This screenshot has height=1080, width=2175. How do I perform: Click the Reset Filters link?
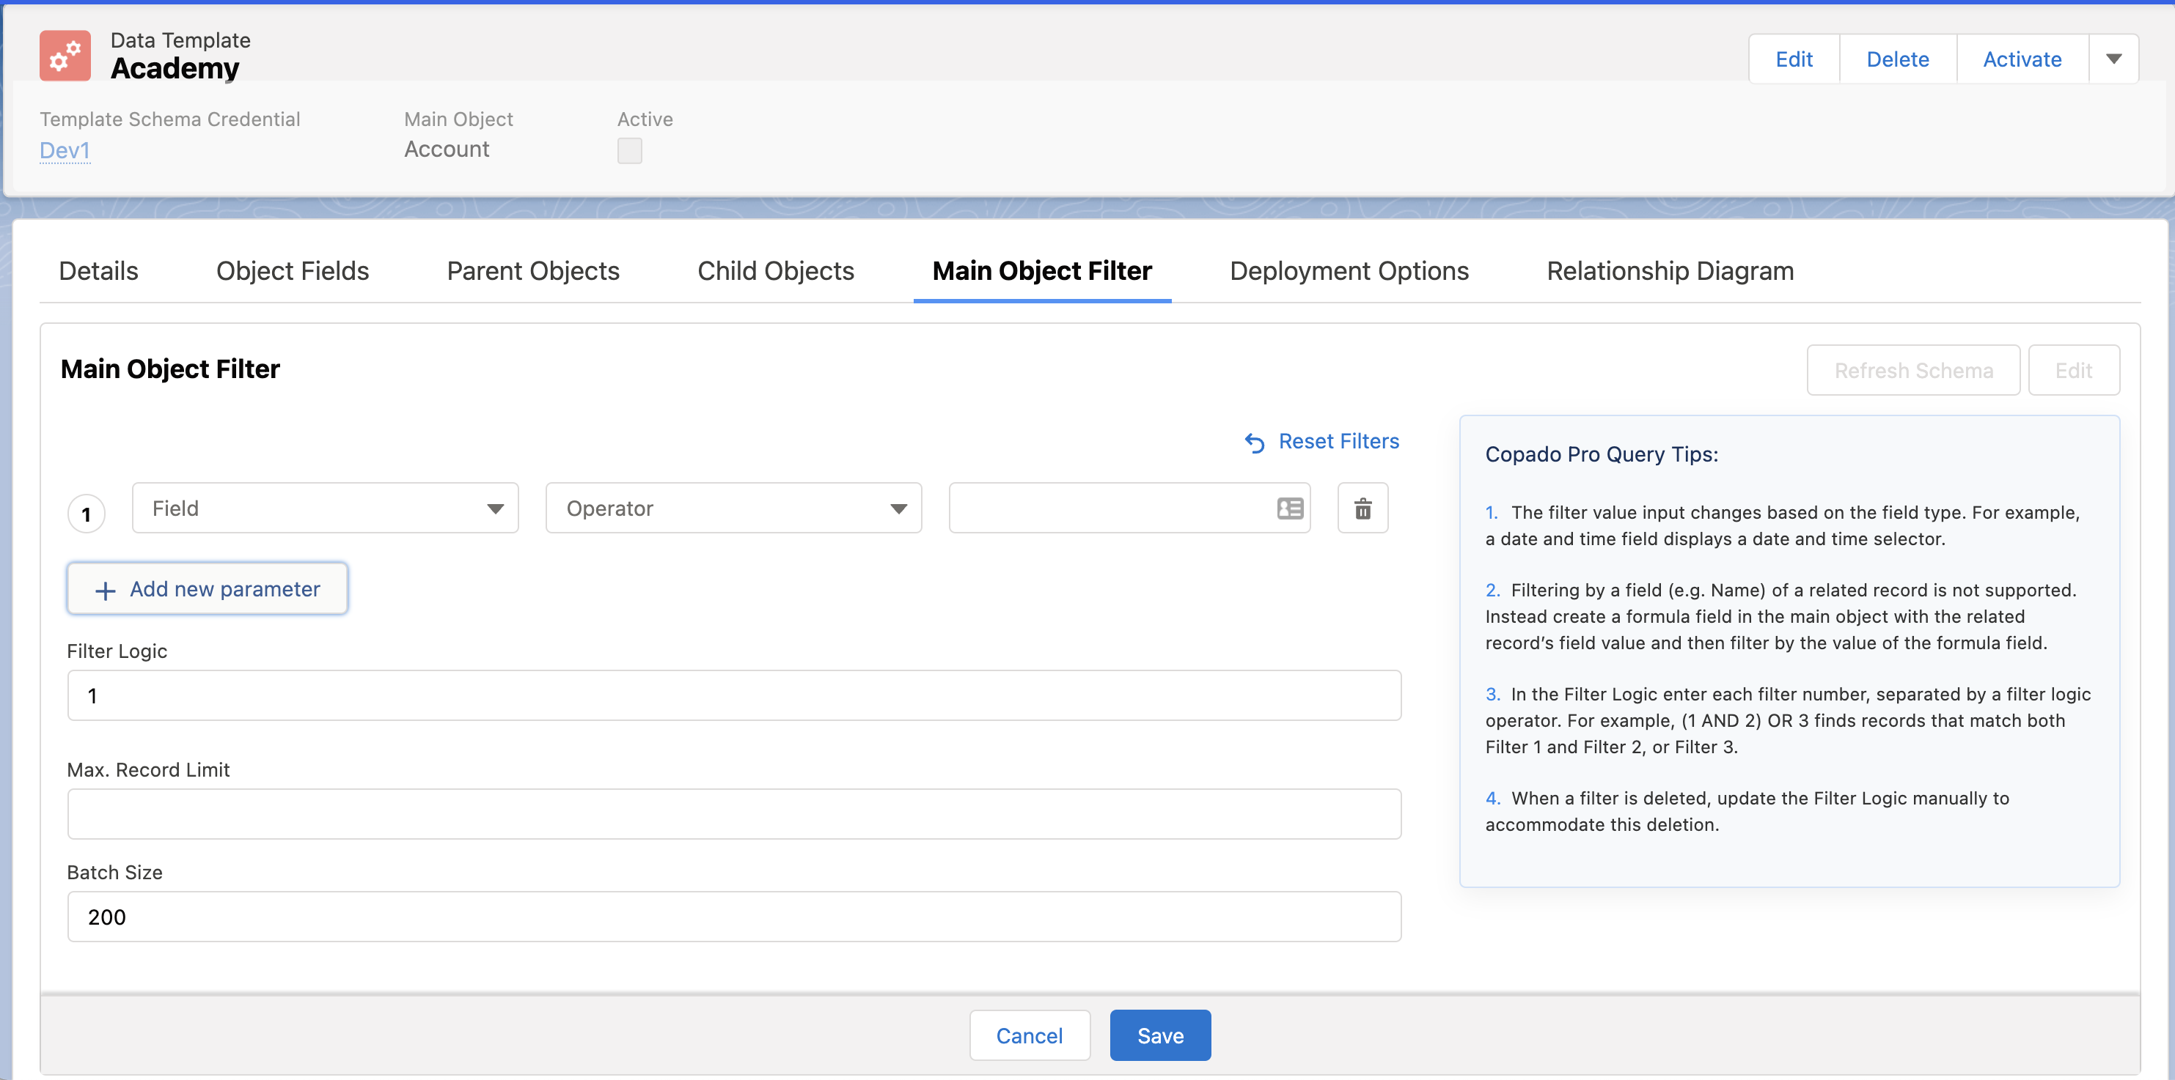tap(1338, 441)
